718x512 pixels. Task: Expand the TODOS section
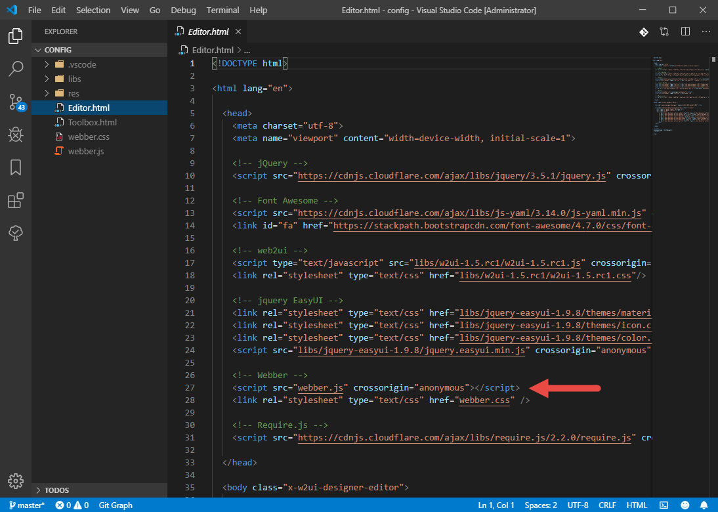pos(99,490)
